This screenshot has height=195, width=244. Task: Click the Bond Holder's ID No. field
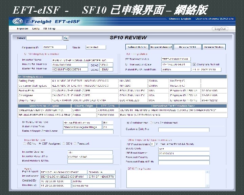90,161
